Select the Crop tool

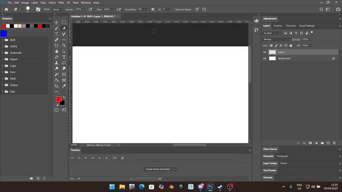coord(57,86)
